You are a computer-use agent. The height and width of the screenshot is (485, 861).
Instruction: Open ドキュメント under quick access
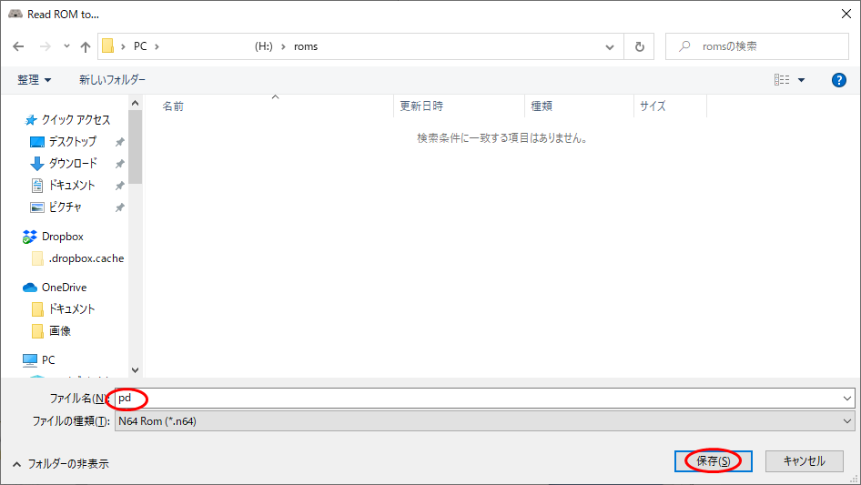[x=72, y=186]
